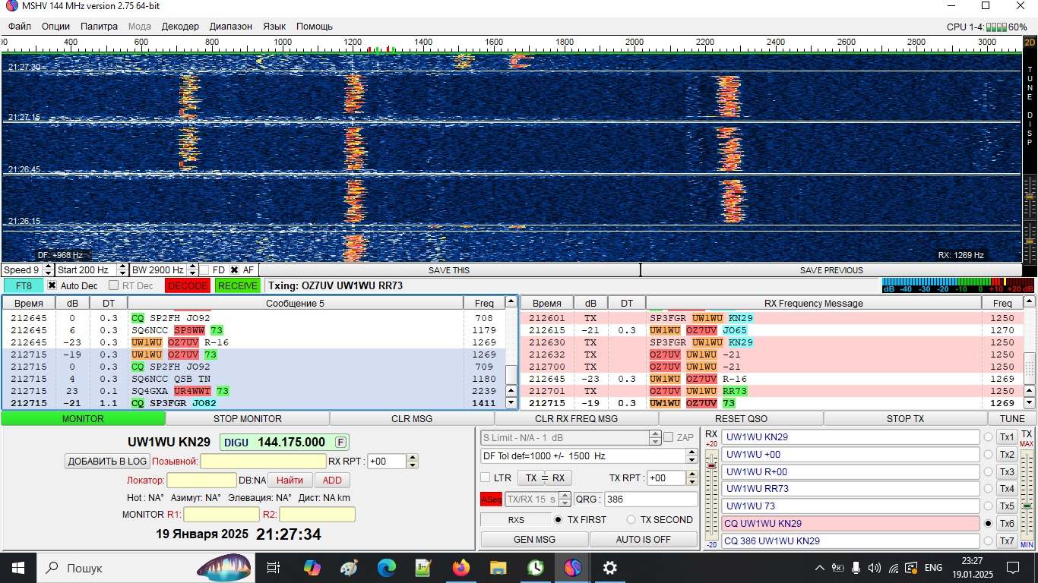The width and height of the screenshot is (1038, 583).
Task: Click the Speed 9 spinner arrows
Action: [48, 269]
